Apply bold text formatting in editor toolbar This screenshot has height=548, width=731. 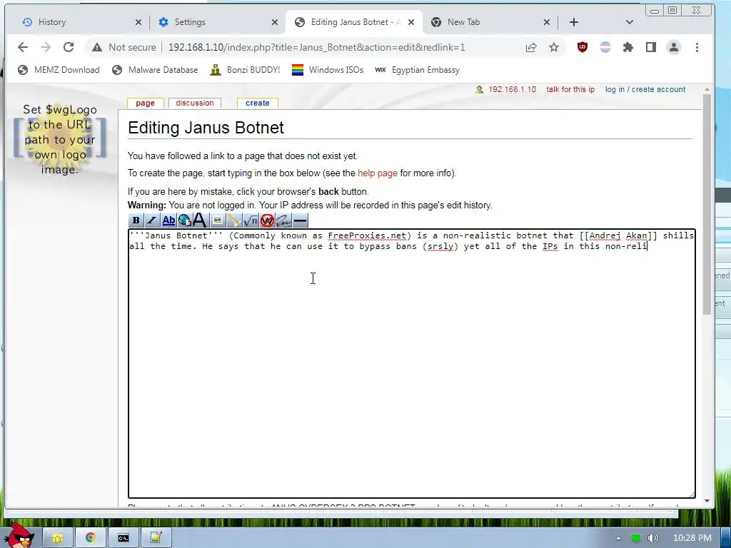tap(136, 220)
